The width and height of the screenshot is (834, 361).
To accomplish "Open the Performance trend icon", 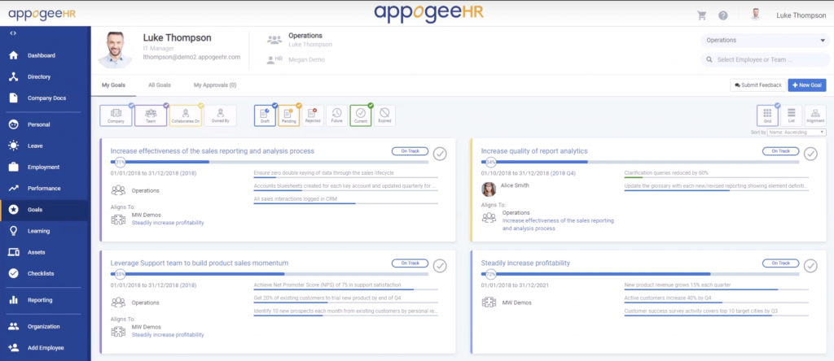I will 13,188.
